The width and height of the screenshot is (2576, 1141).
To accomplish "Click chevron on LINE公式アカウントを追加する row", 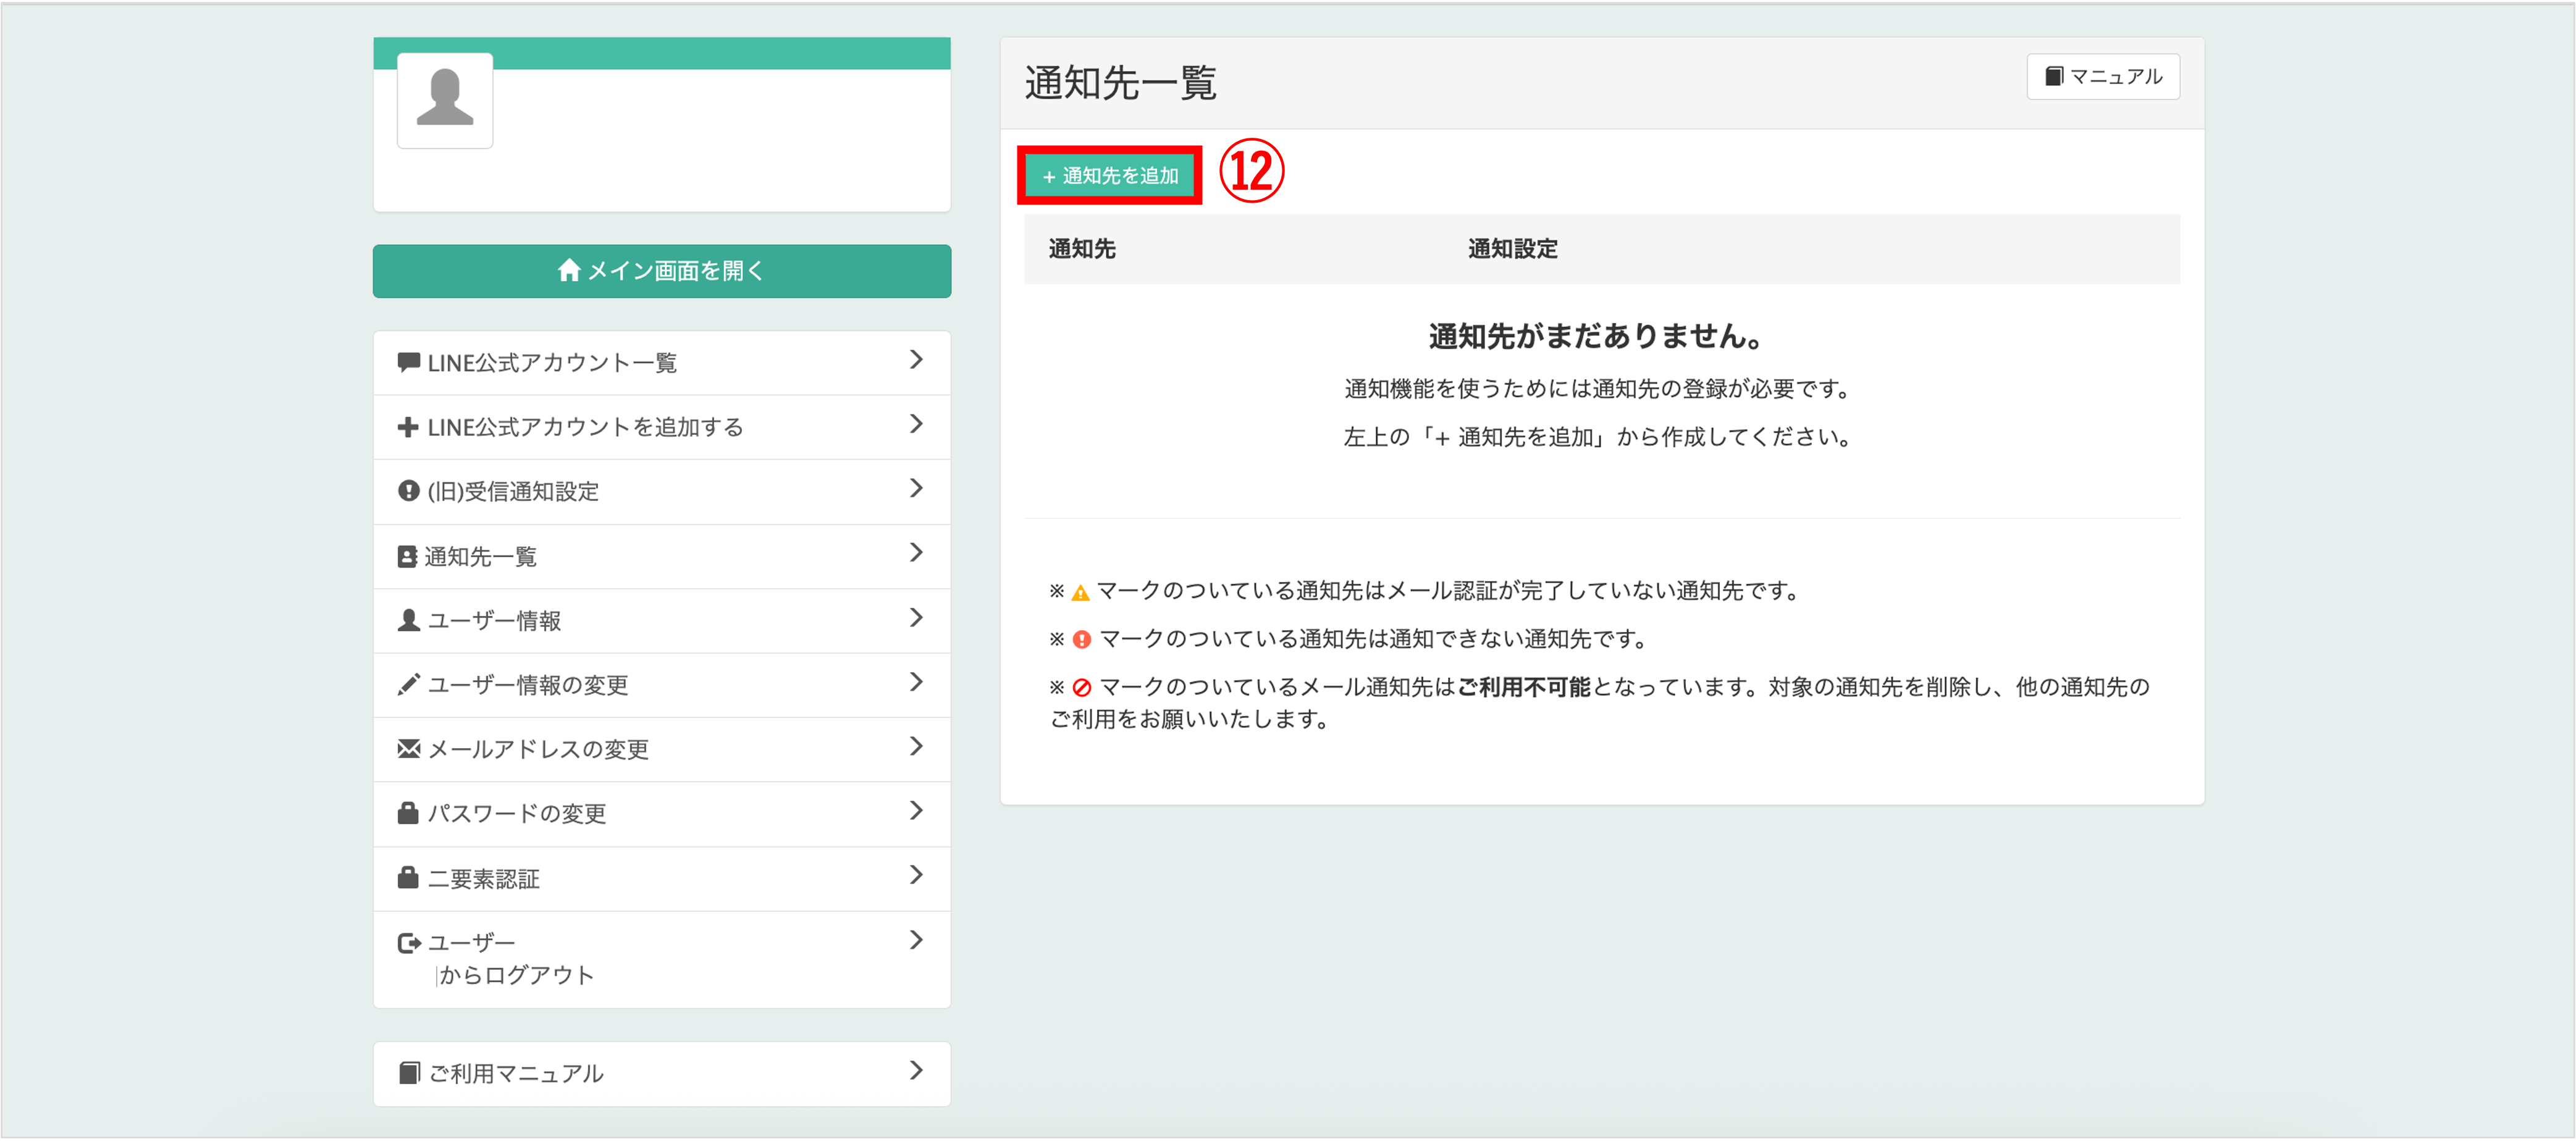I will pyautogui.click(x=916, y=425).
